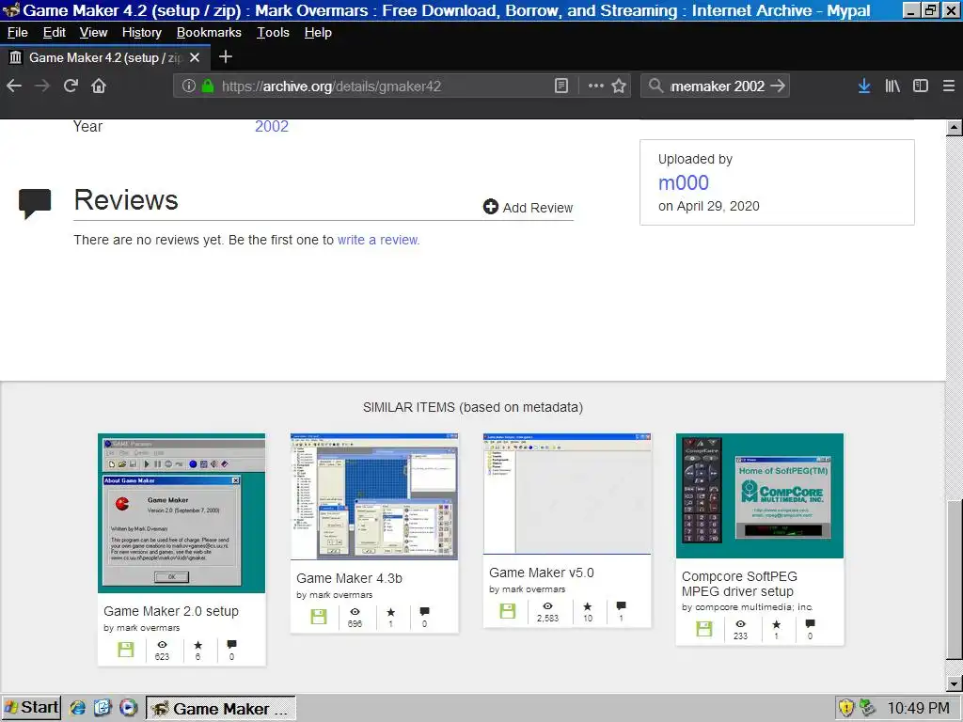
Task: Open the library bookmarks icon
Action: pos(892,86)
